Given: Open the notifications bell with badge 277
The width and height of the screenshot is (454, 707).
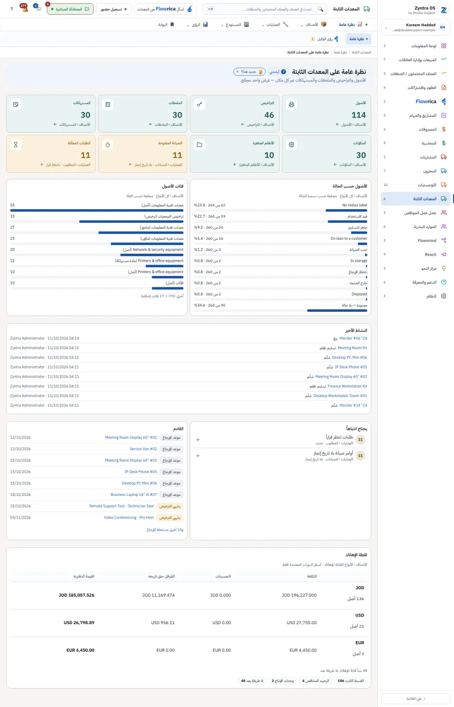Looking at the screenshot, I should [x=25, y=9].
